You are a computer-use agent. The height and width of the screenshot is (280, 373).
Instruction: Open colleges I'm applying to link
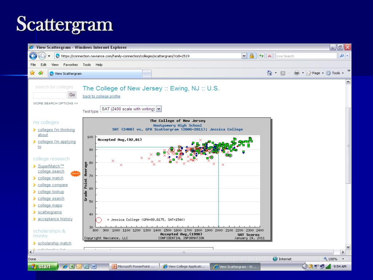(x=56, y=144)
